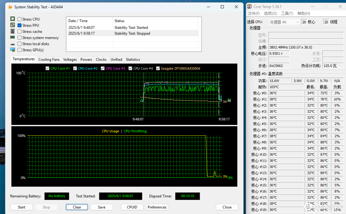346x214 pixels.
Task: Click the Clear button
Action: [77, 207]
